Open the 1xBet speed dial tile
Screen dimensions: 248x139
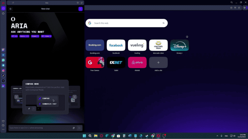click(116, 62)
